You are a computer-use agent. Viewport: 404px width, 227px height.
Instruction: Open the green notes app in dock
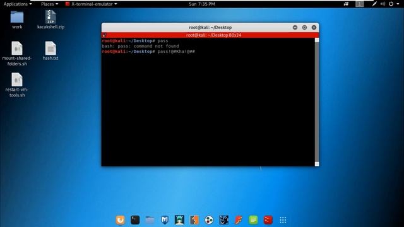click(x=253, y=220)
